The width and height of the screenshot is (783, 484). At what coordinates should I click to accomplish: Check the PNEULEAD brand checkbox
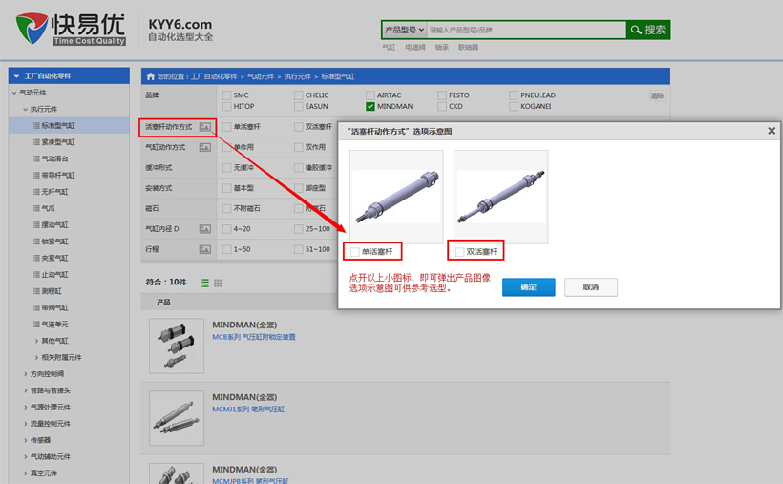514,95
